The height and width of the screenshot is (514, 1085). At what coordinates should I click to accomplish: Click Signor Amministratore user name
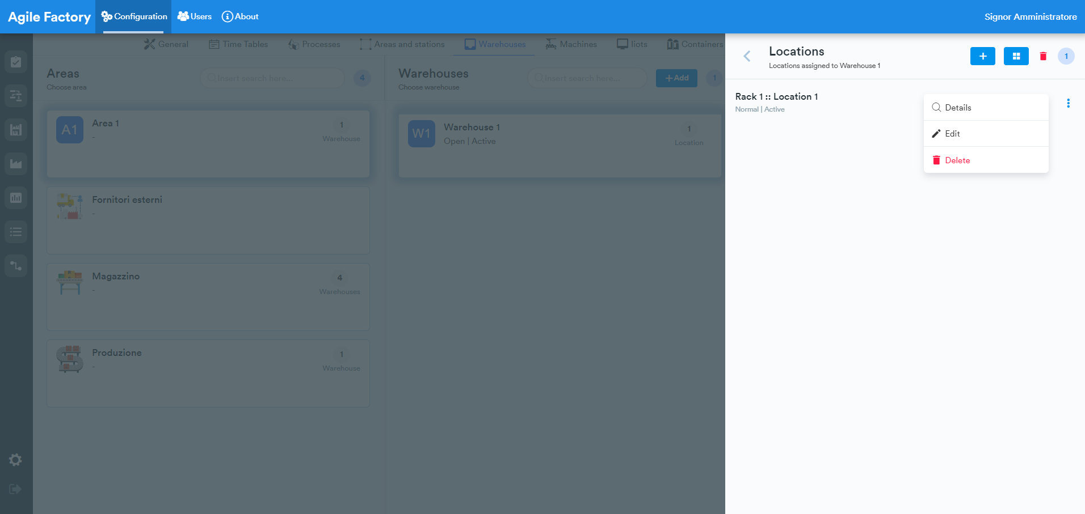[1031, 16]
